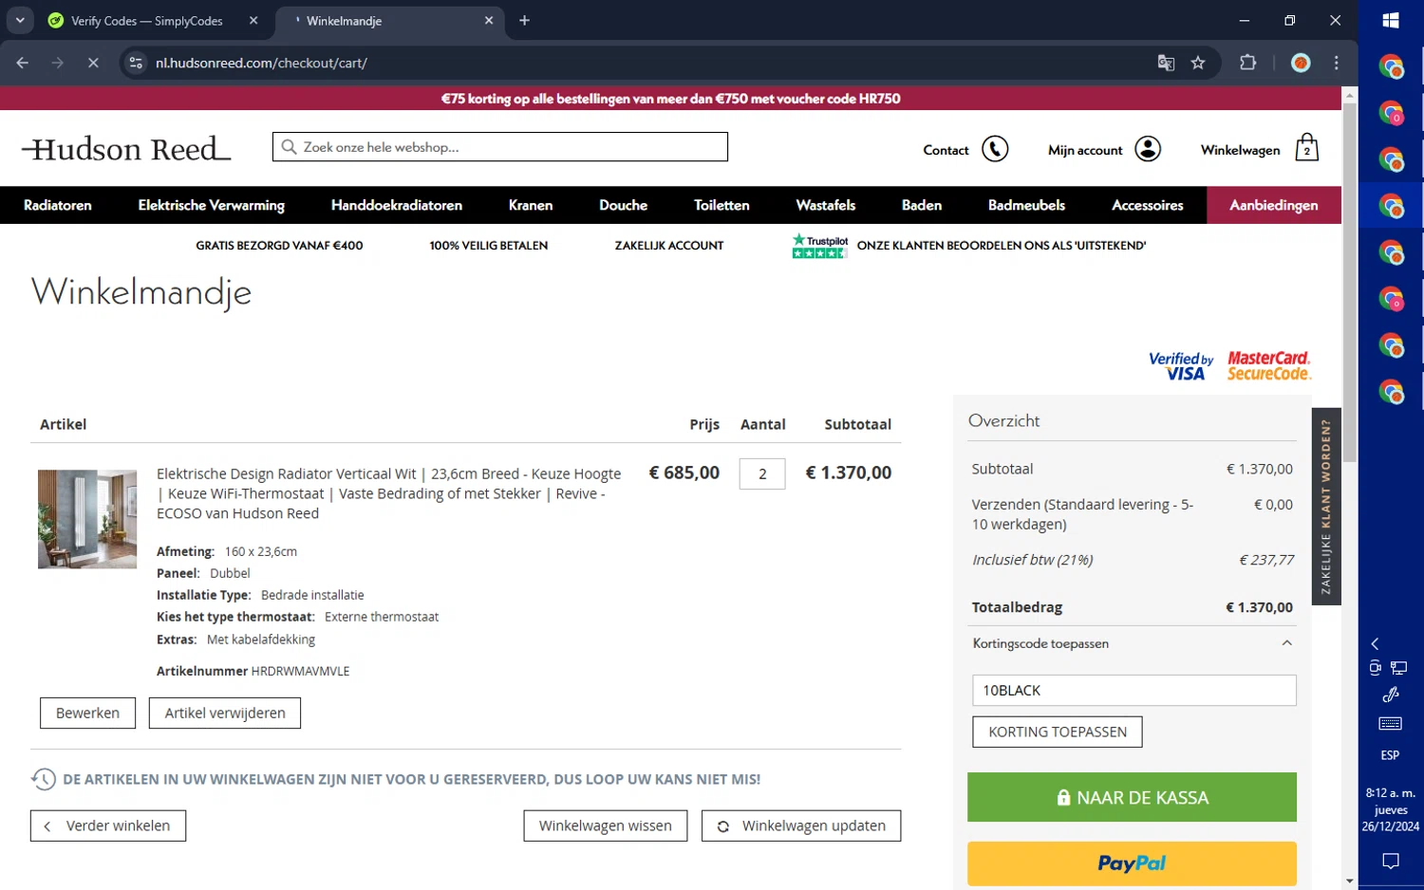This screenshot has height=890, width=1424.
Task: Open the radiator product title link
Action: pos(389,493)
